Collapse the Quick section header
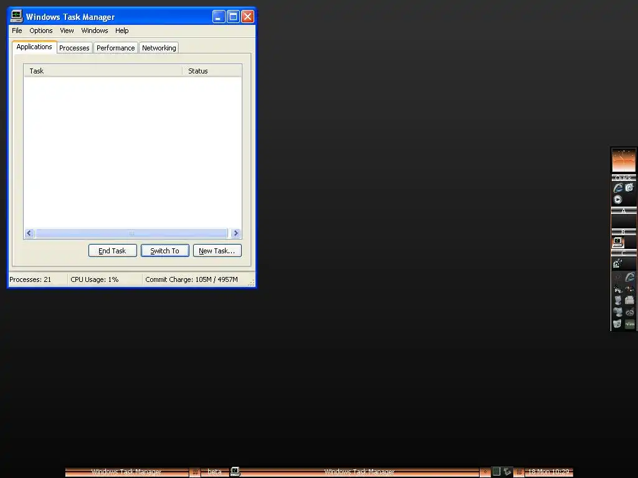 [x=624, y=177]
